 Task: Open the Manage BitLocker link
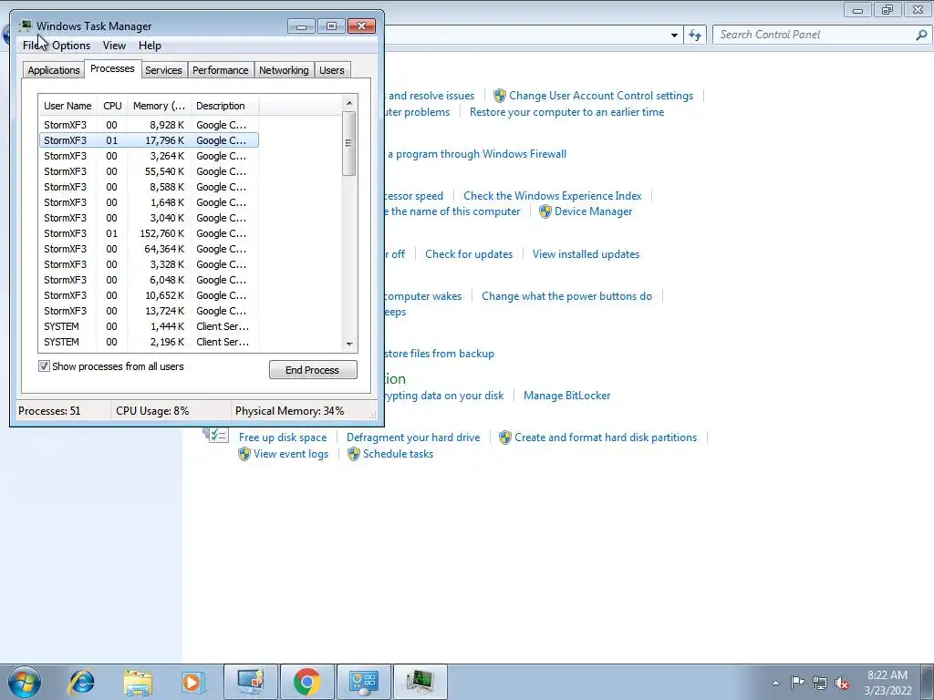pos(566,396)
